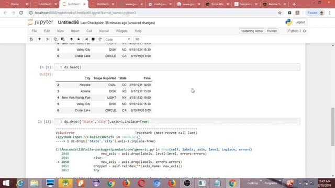Click the Paused profile button

coord(315,13)
